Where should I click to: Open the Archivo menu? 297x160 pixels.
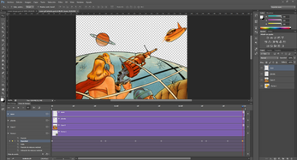(x=10, y=2)
